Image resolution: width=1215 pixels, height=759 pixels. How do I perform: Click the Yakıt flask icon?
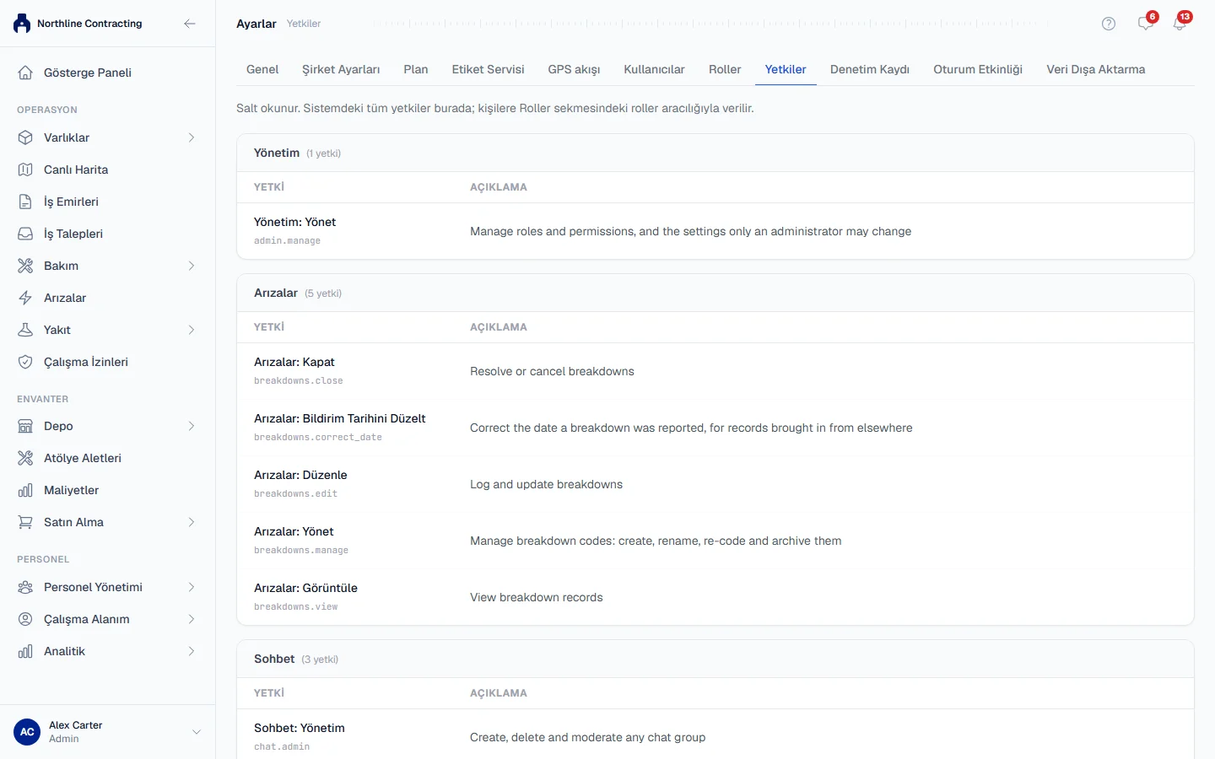point(25,330)
